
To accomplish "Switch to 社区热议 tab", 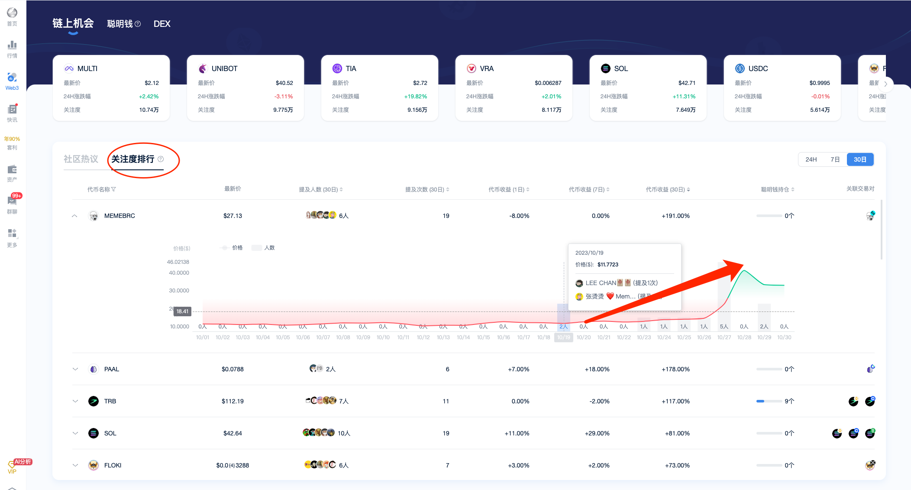I will pyautogui.click(x=81, y=159).
